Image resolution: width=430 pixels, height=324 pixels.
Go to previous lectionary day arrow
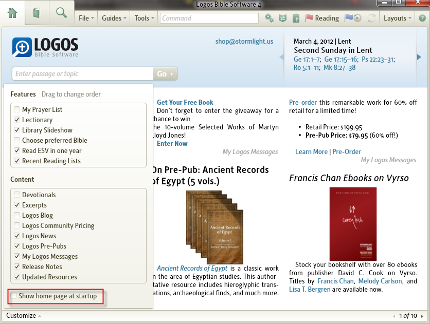[281, 57]
